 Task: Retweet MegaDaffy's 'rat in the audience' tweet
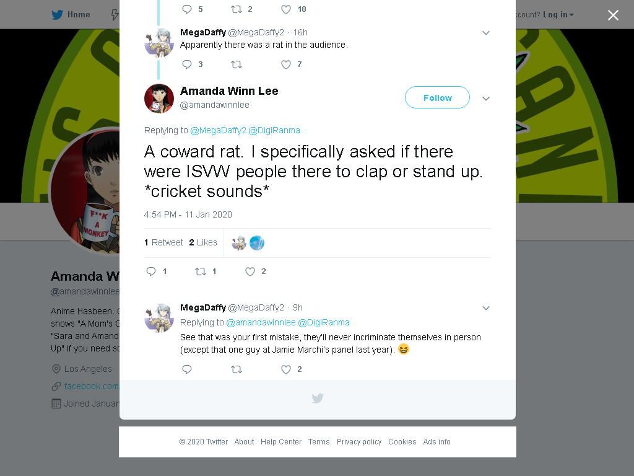tap(237, 64)
